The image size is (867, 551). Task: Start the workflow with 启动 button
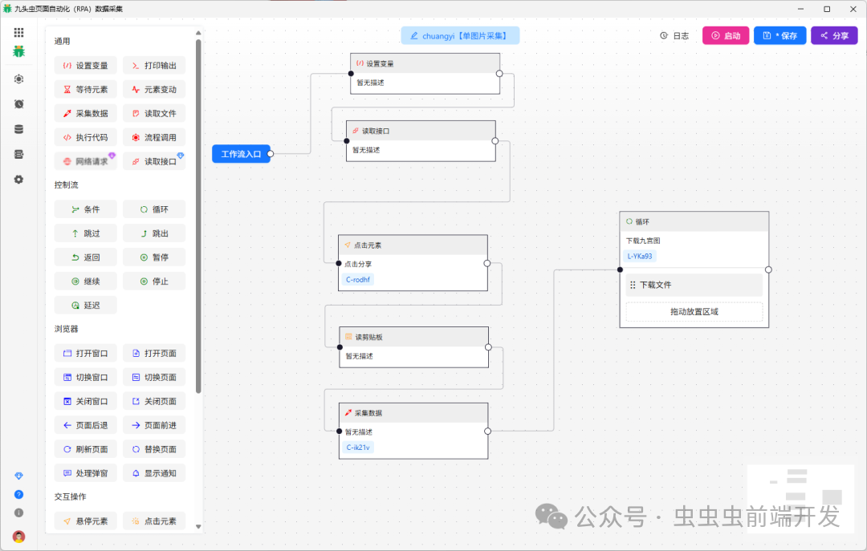726,35
